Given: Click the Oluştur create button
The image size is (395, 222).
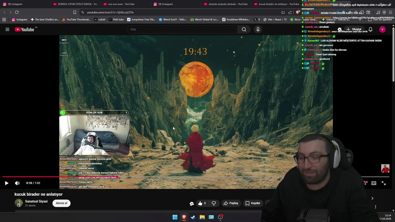Looking at the screenshot, I should point(354,29).
